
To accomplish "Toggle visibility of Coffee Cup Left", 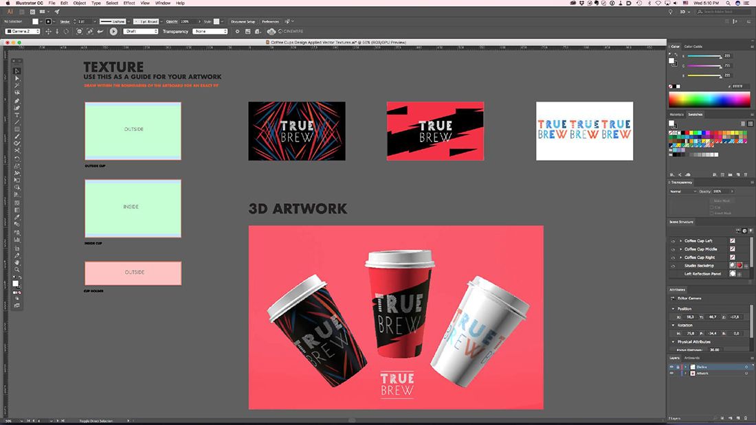I will click(673, 241).
